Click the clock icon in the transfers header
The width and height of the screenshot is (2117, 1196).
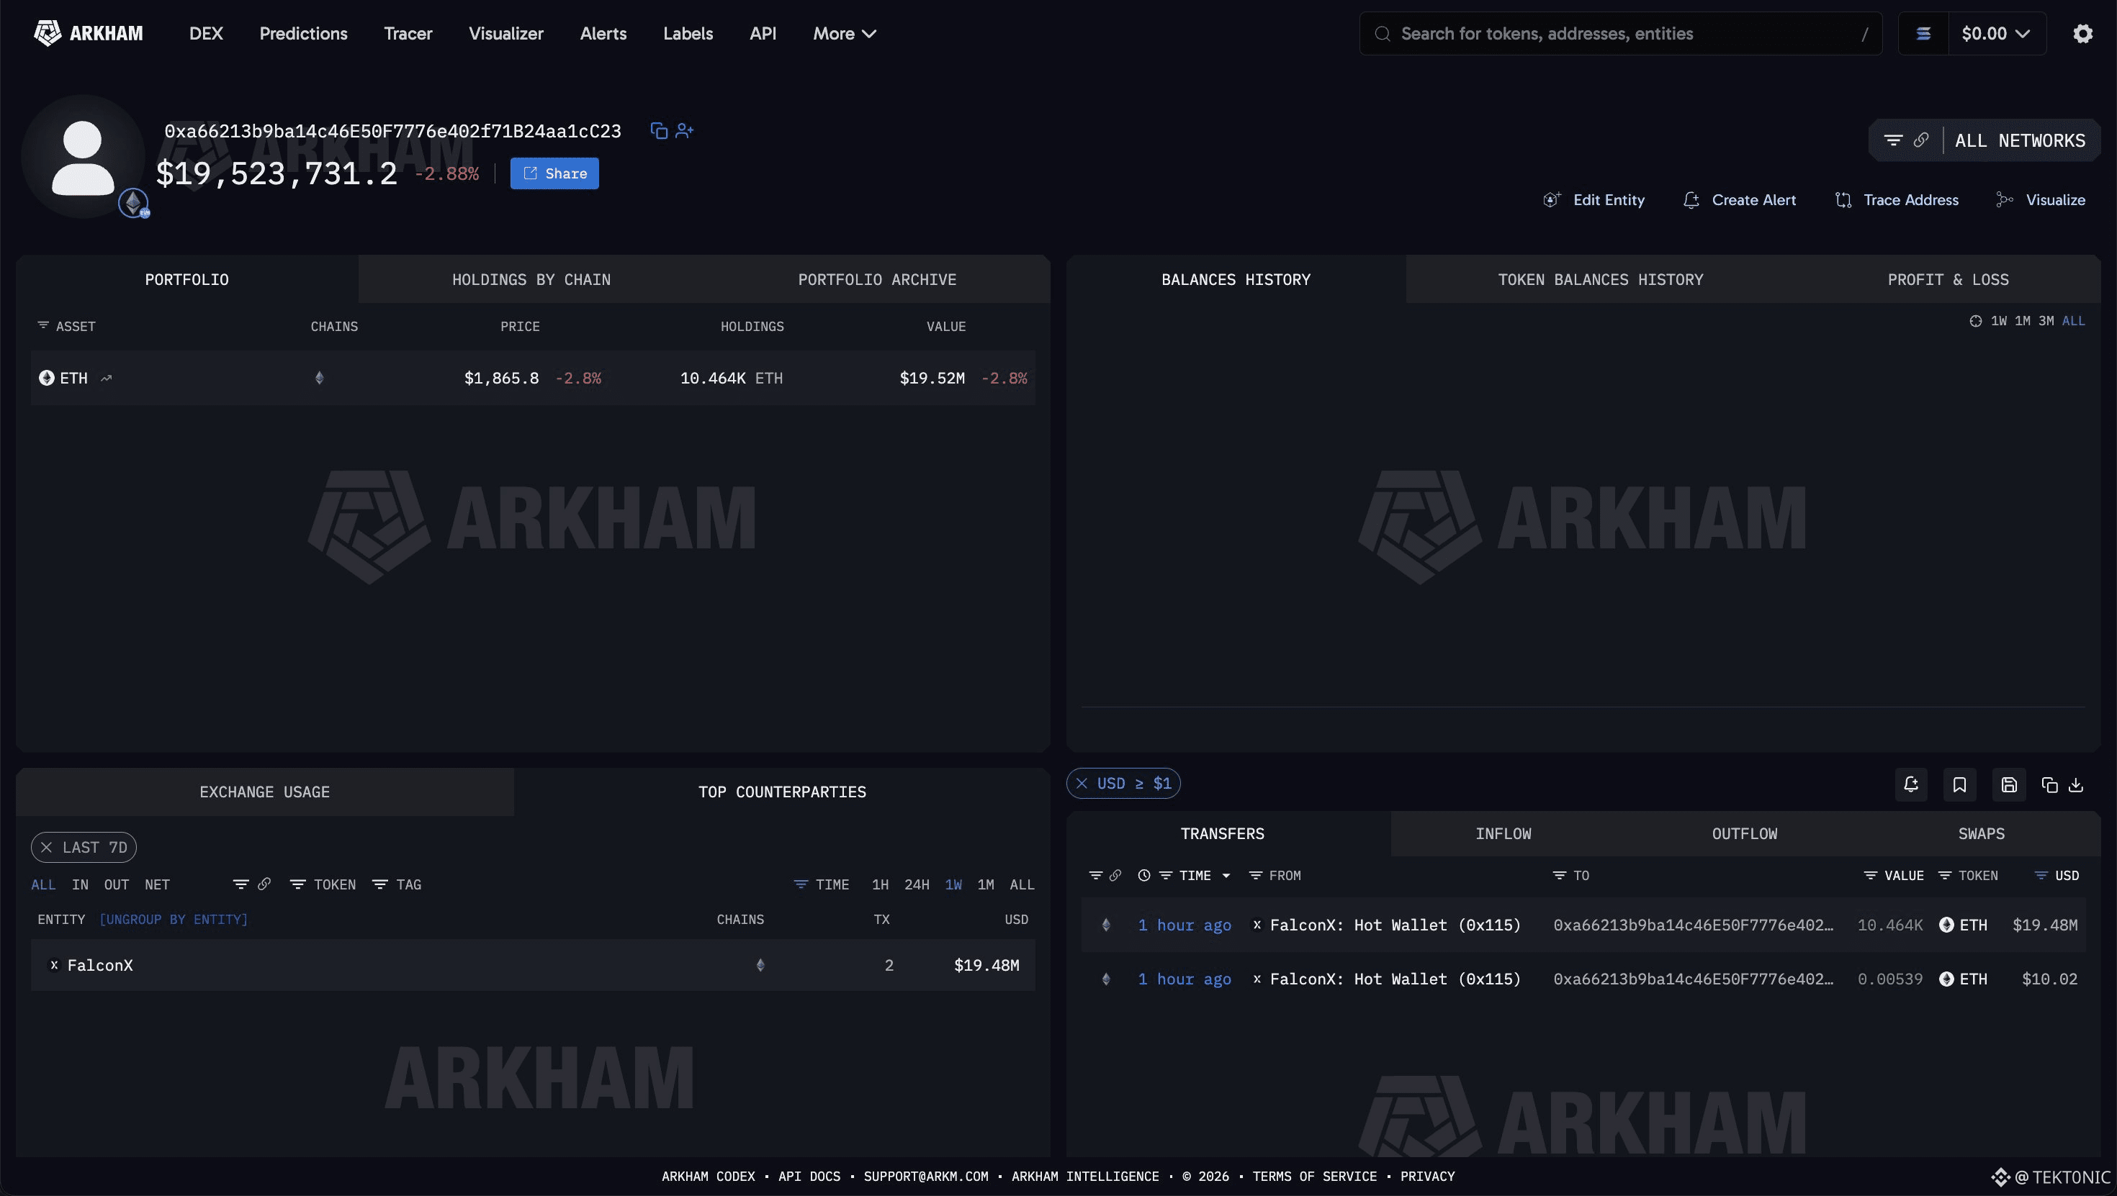1144,876
